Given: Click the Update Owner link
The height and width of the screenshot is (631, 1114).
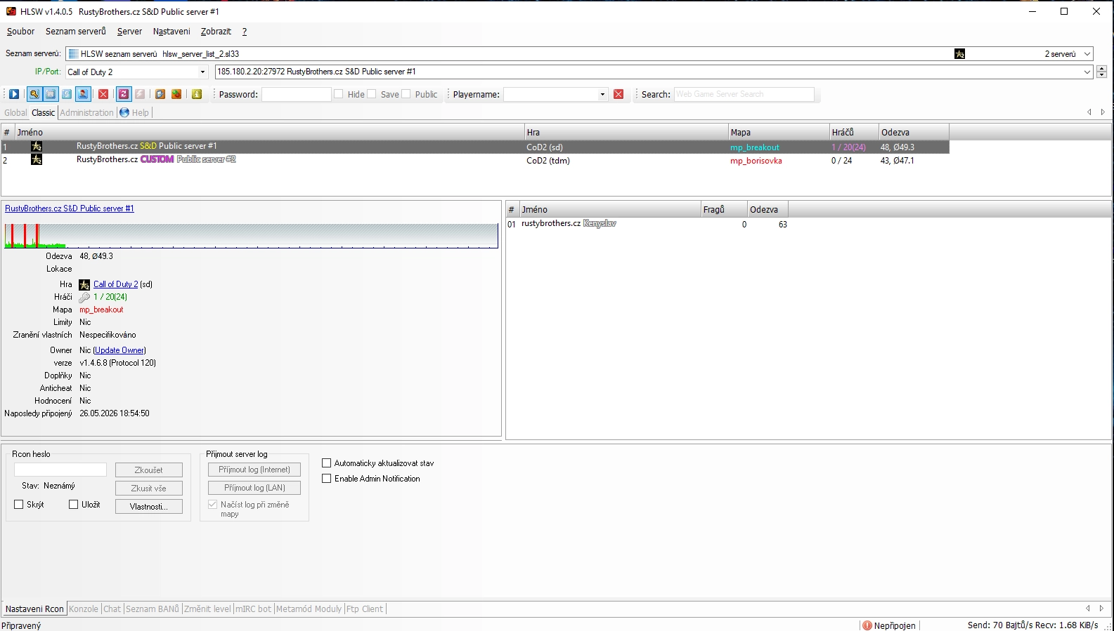Looking at the screenshot, I should (119, 350).
